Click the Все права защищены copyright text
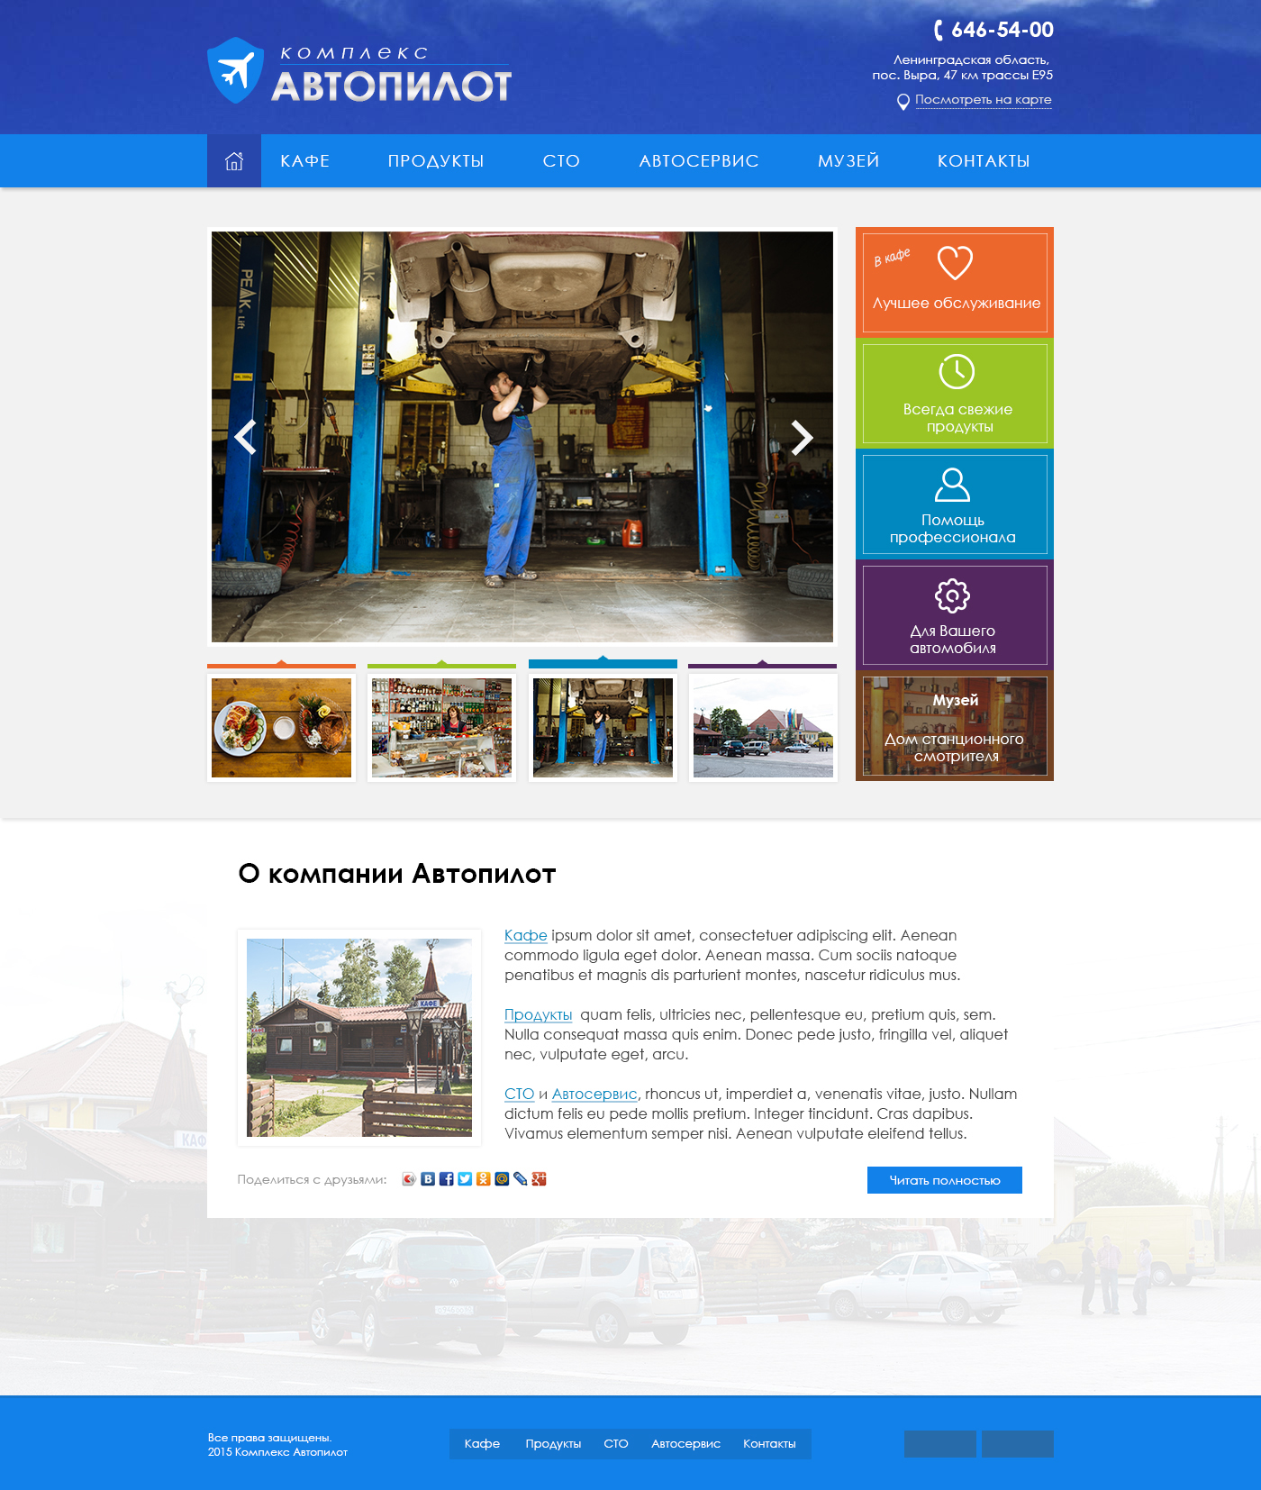Image resolution: width=1261 pixels, height=1490 pixels. tap(277, 1445)
